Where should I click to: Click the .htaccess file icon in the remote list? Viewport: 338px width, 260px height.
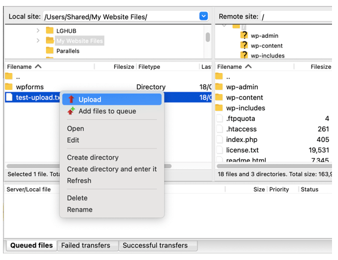[220, 129]
